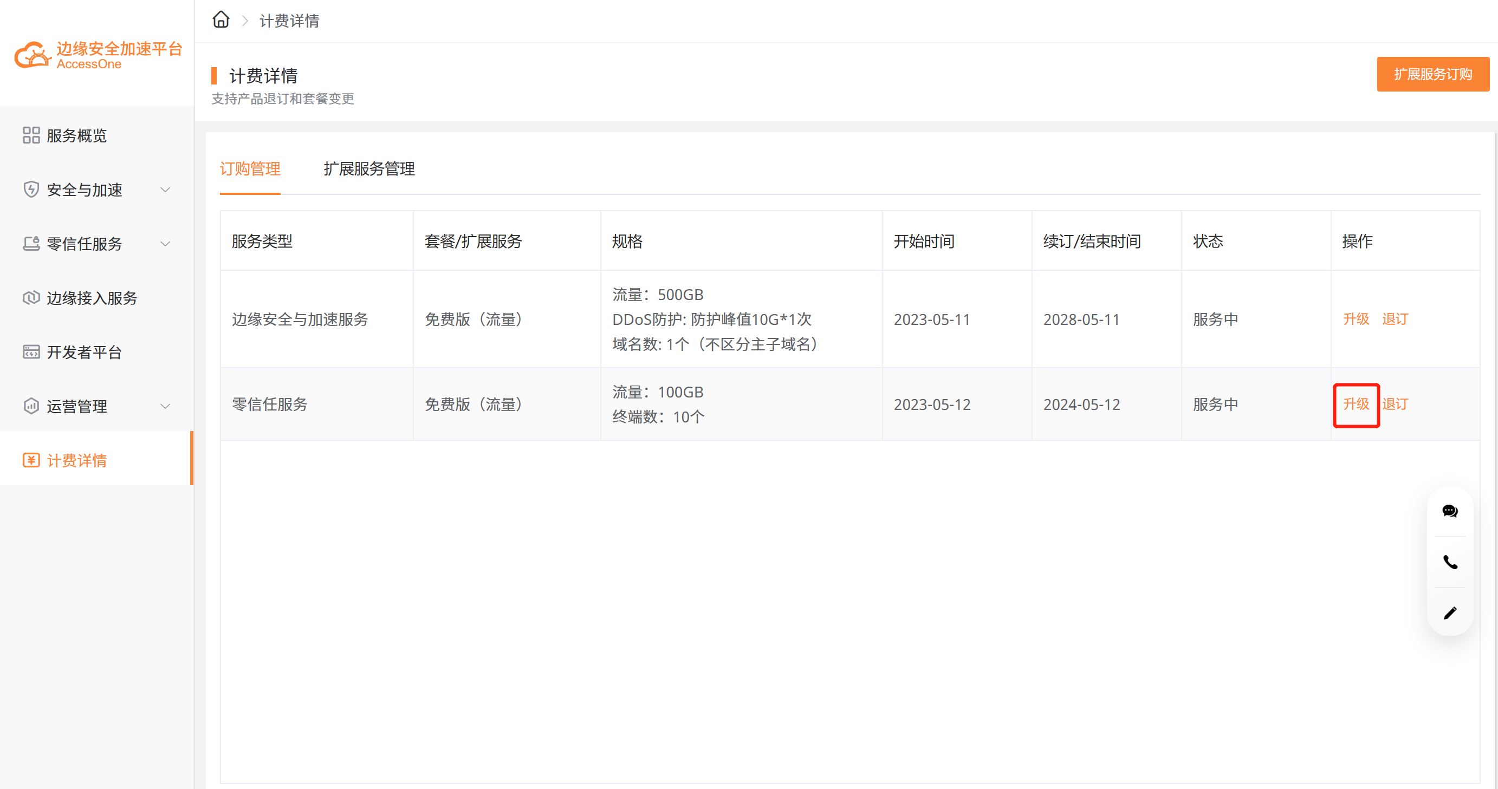Image resolution: width=1498 pixels, height=789 pixels.
Task: Click the 服务概览 grid icon
Action: (31, 135)
